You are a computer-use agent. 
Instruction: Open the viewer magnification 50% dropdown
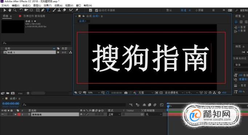(93, 93)
